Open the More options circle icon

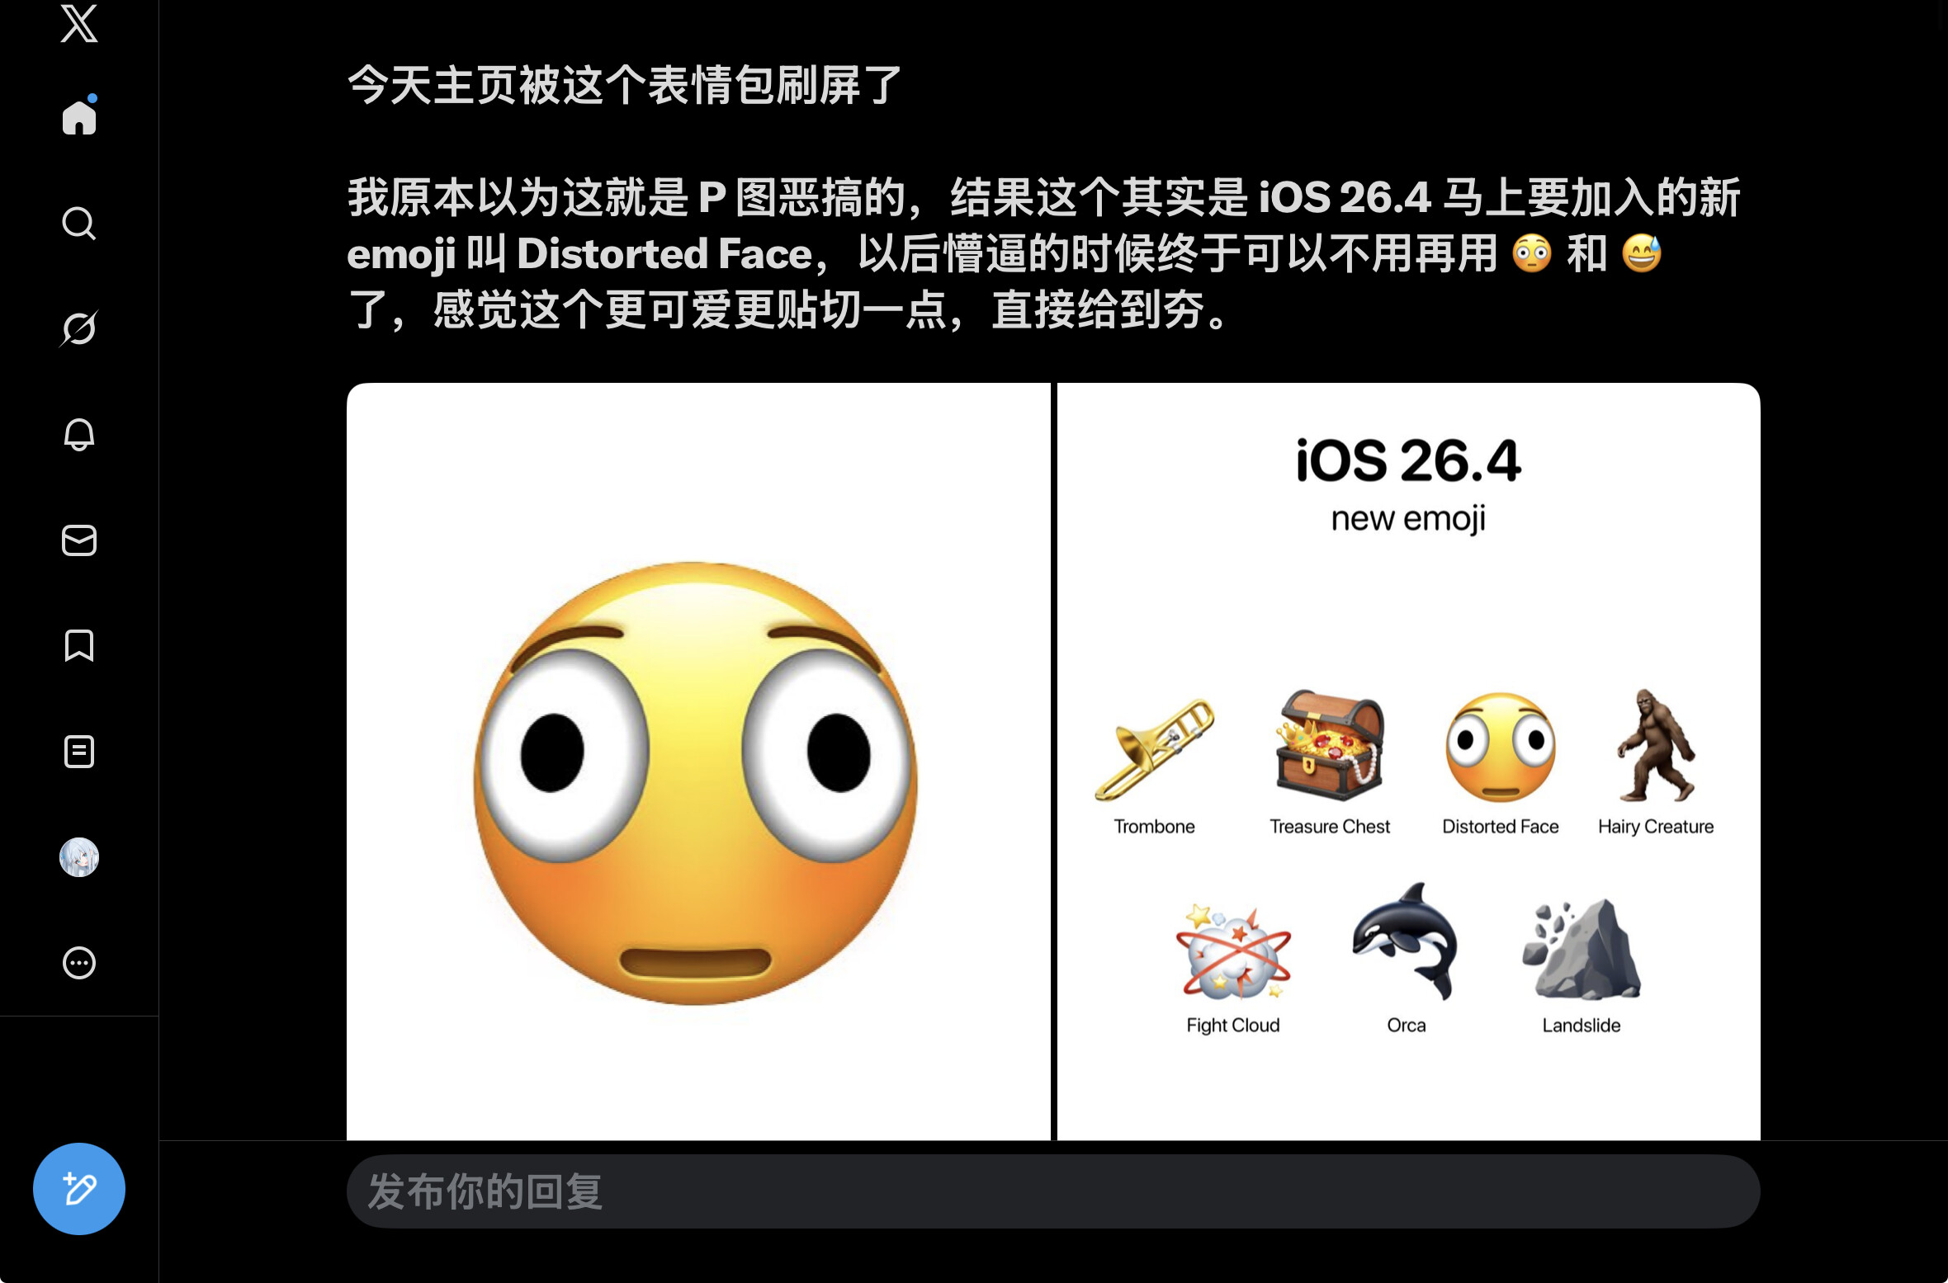click(79, 963)
